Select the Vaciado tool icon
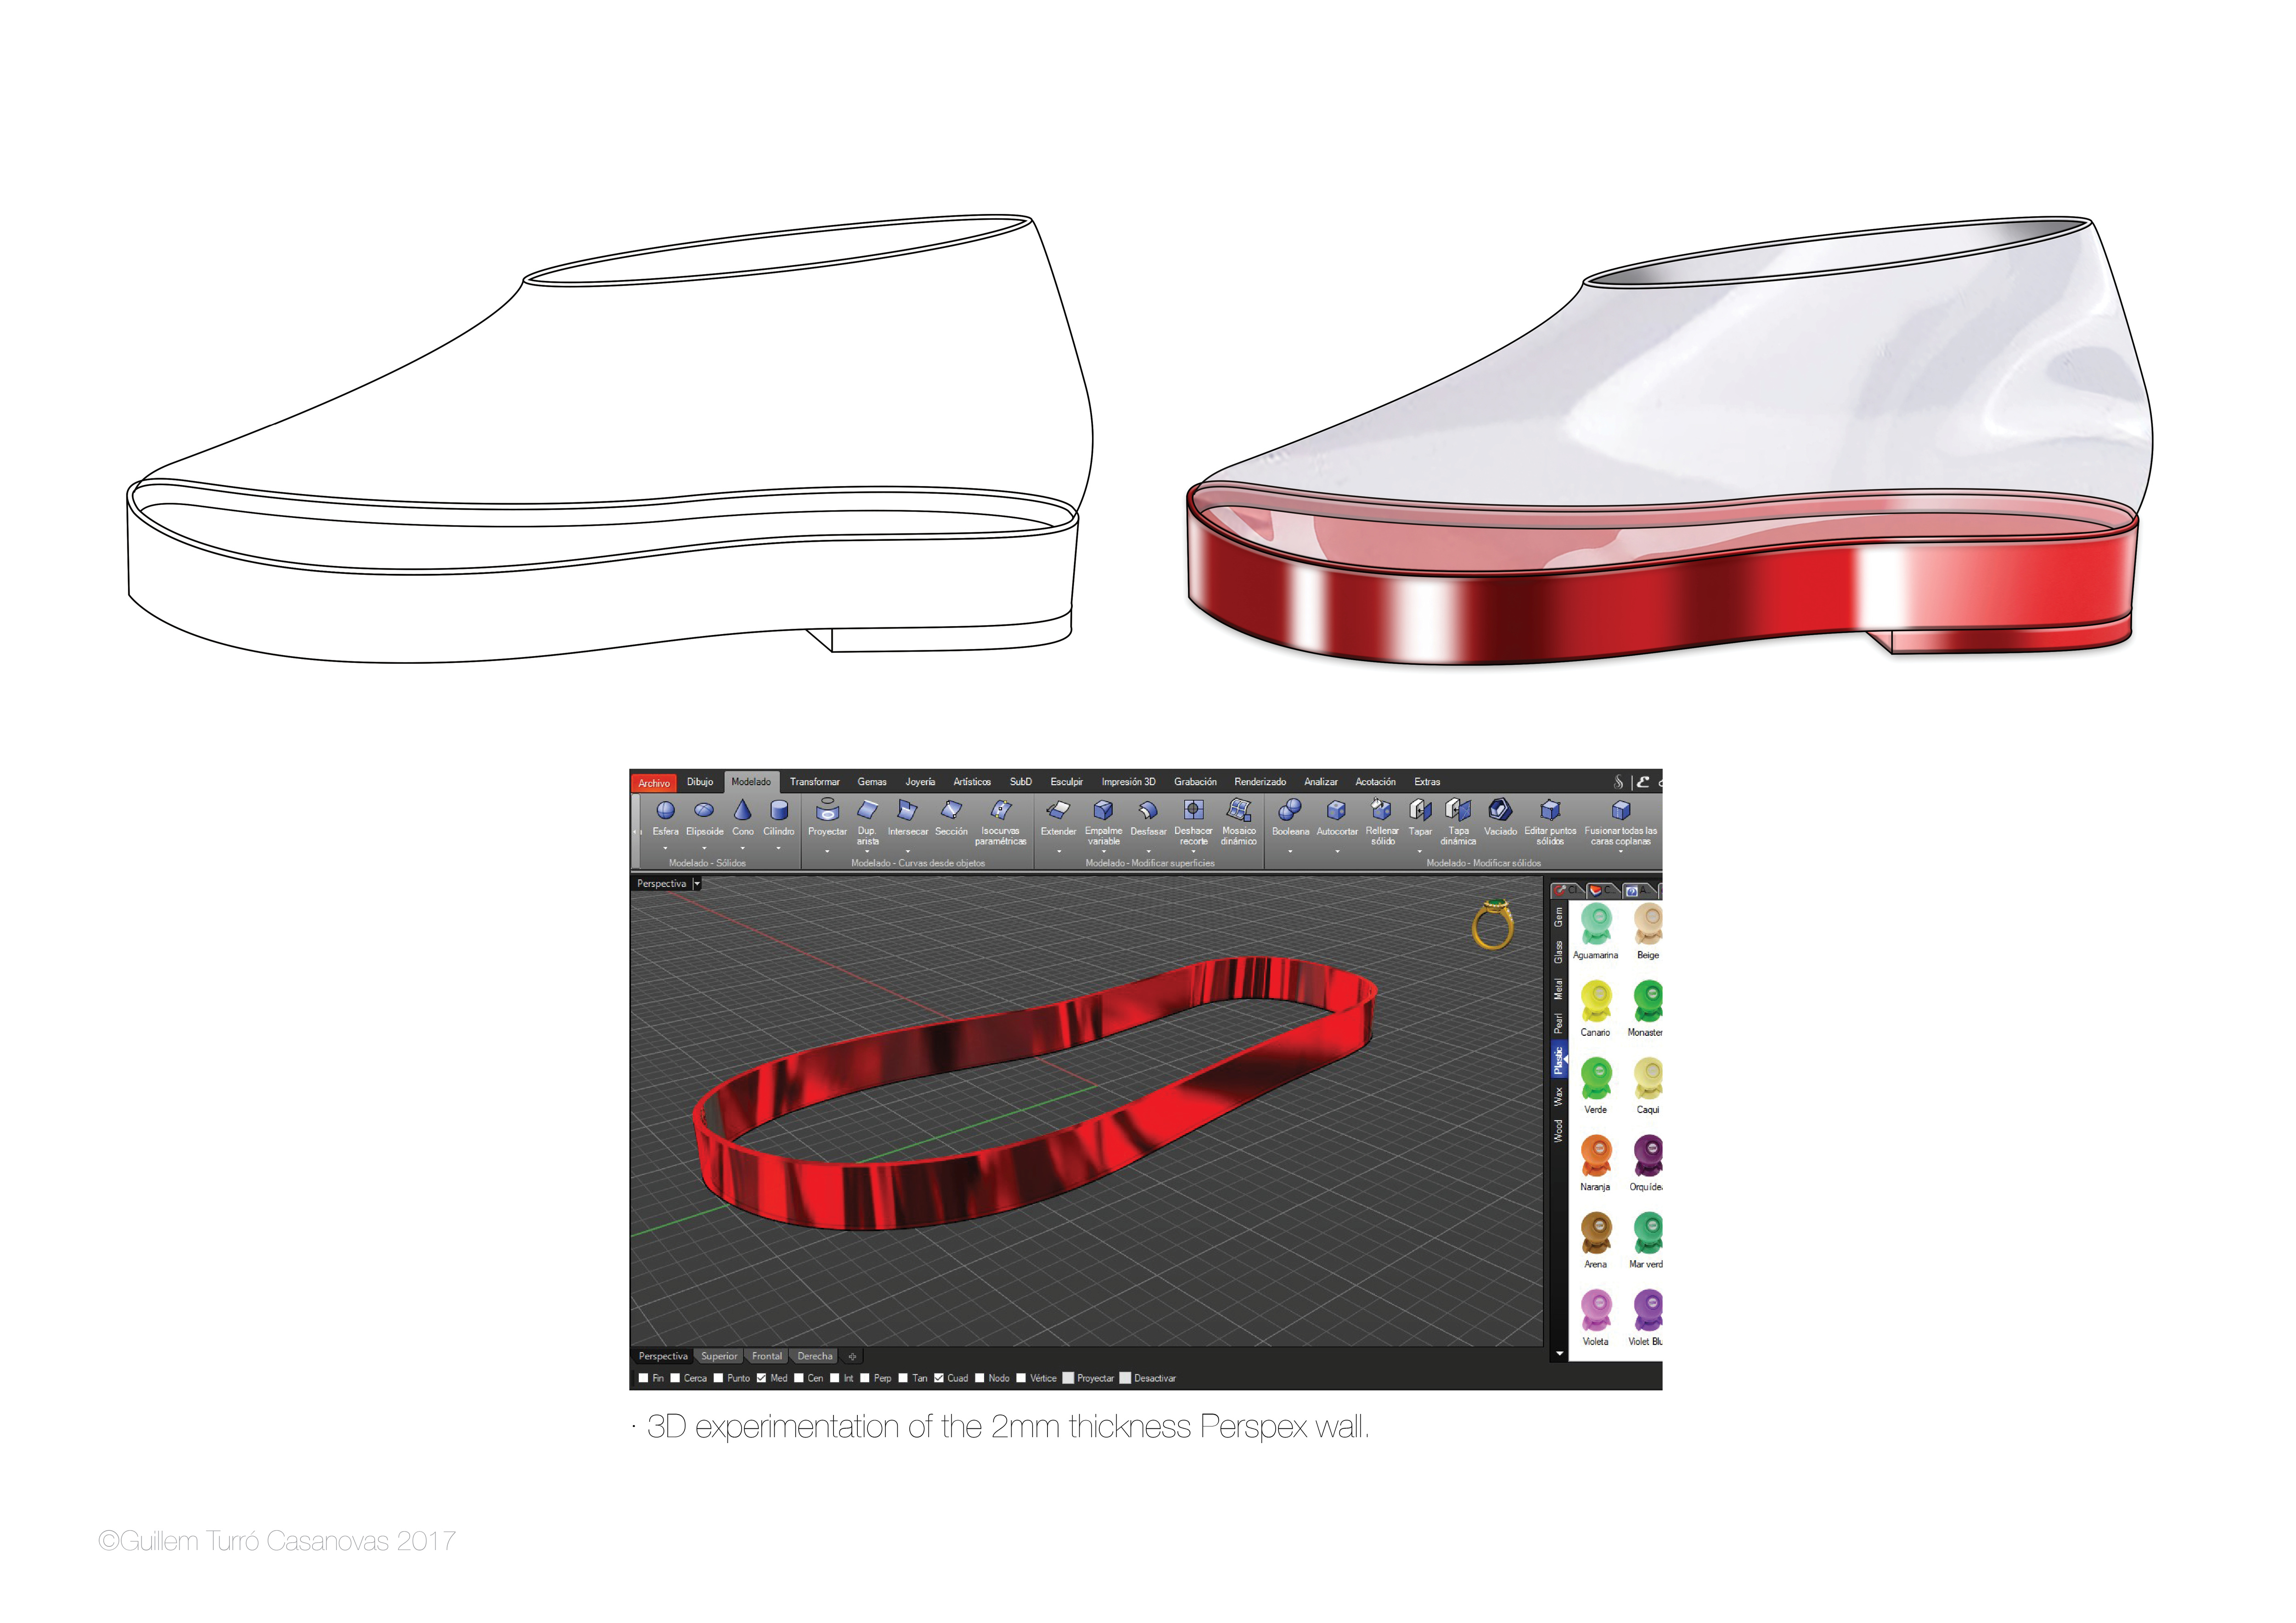This screenshot has height=1623, width=2296. click(x=1500, y=810)
